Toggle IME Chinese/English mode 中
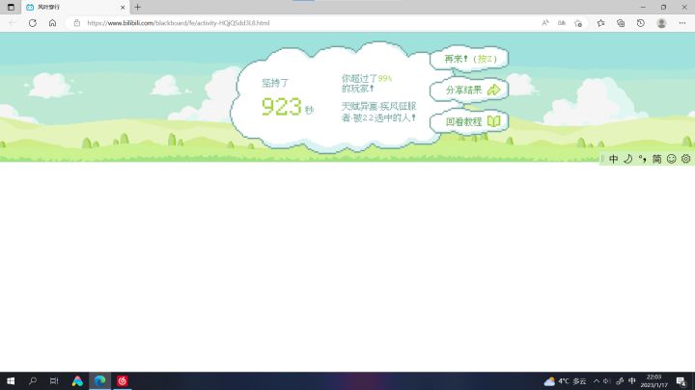Image resolution: width=695 pixels, height=390 pixels. [614, 159]
